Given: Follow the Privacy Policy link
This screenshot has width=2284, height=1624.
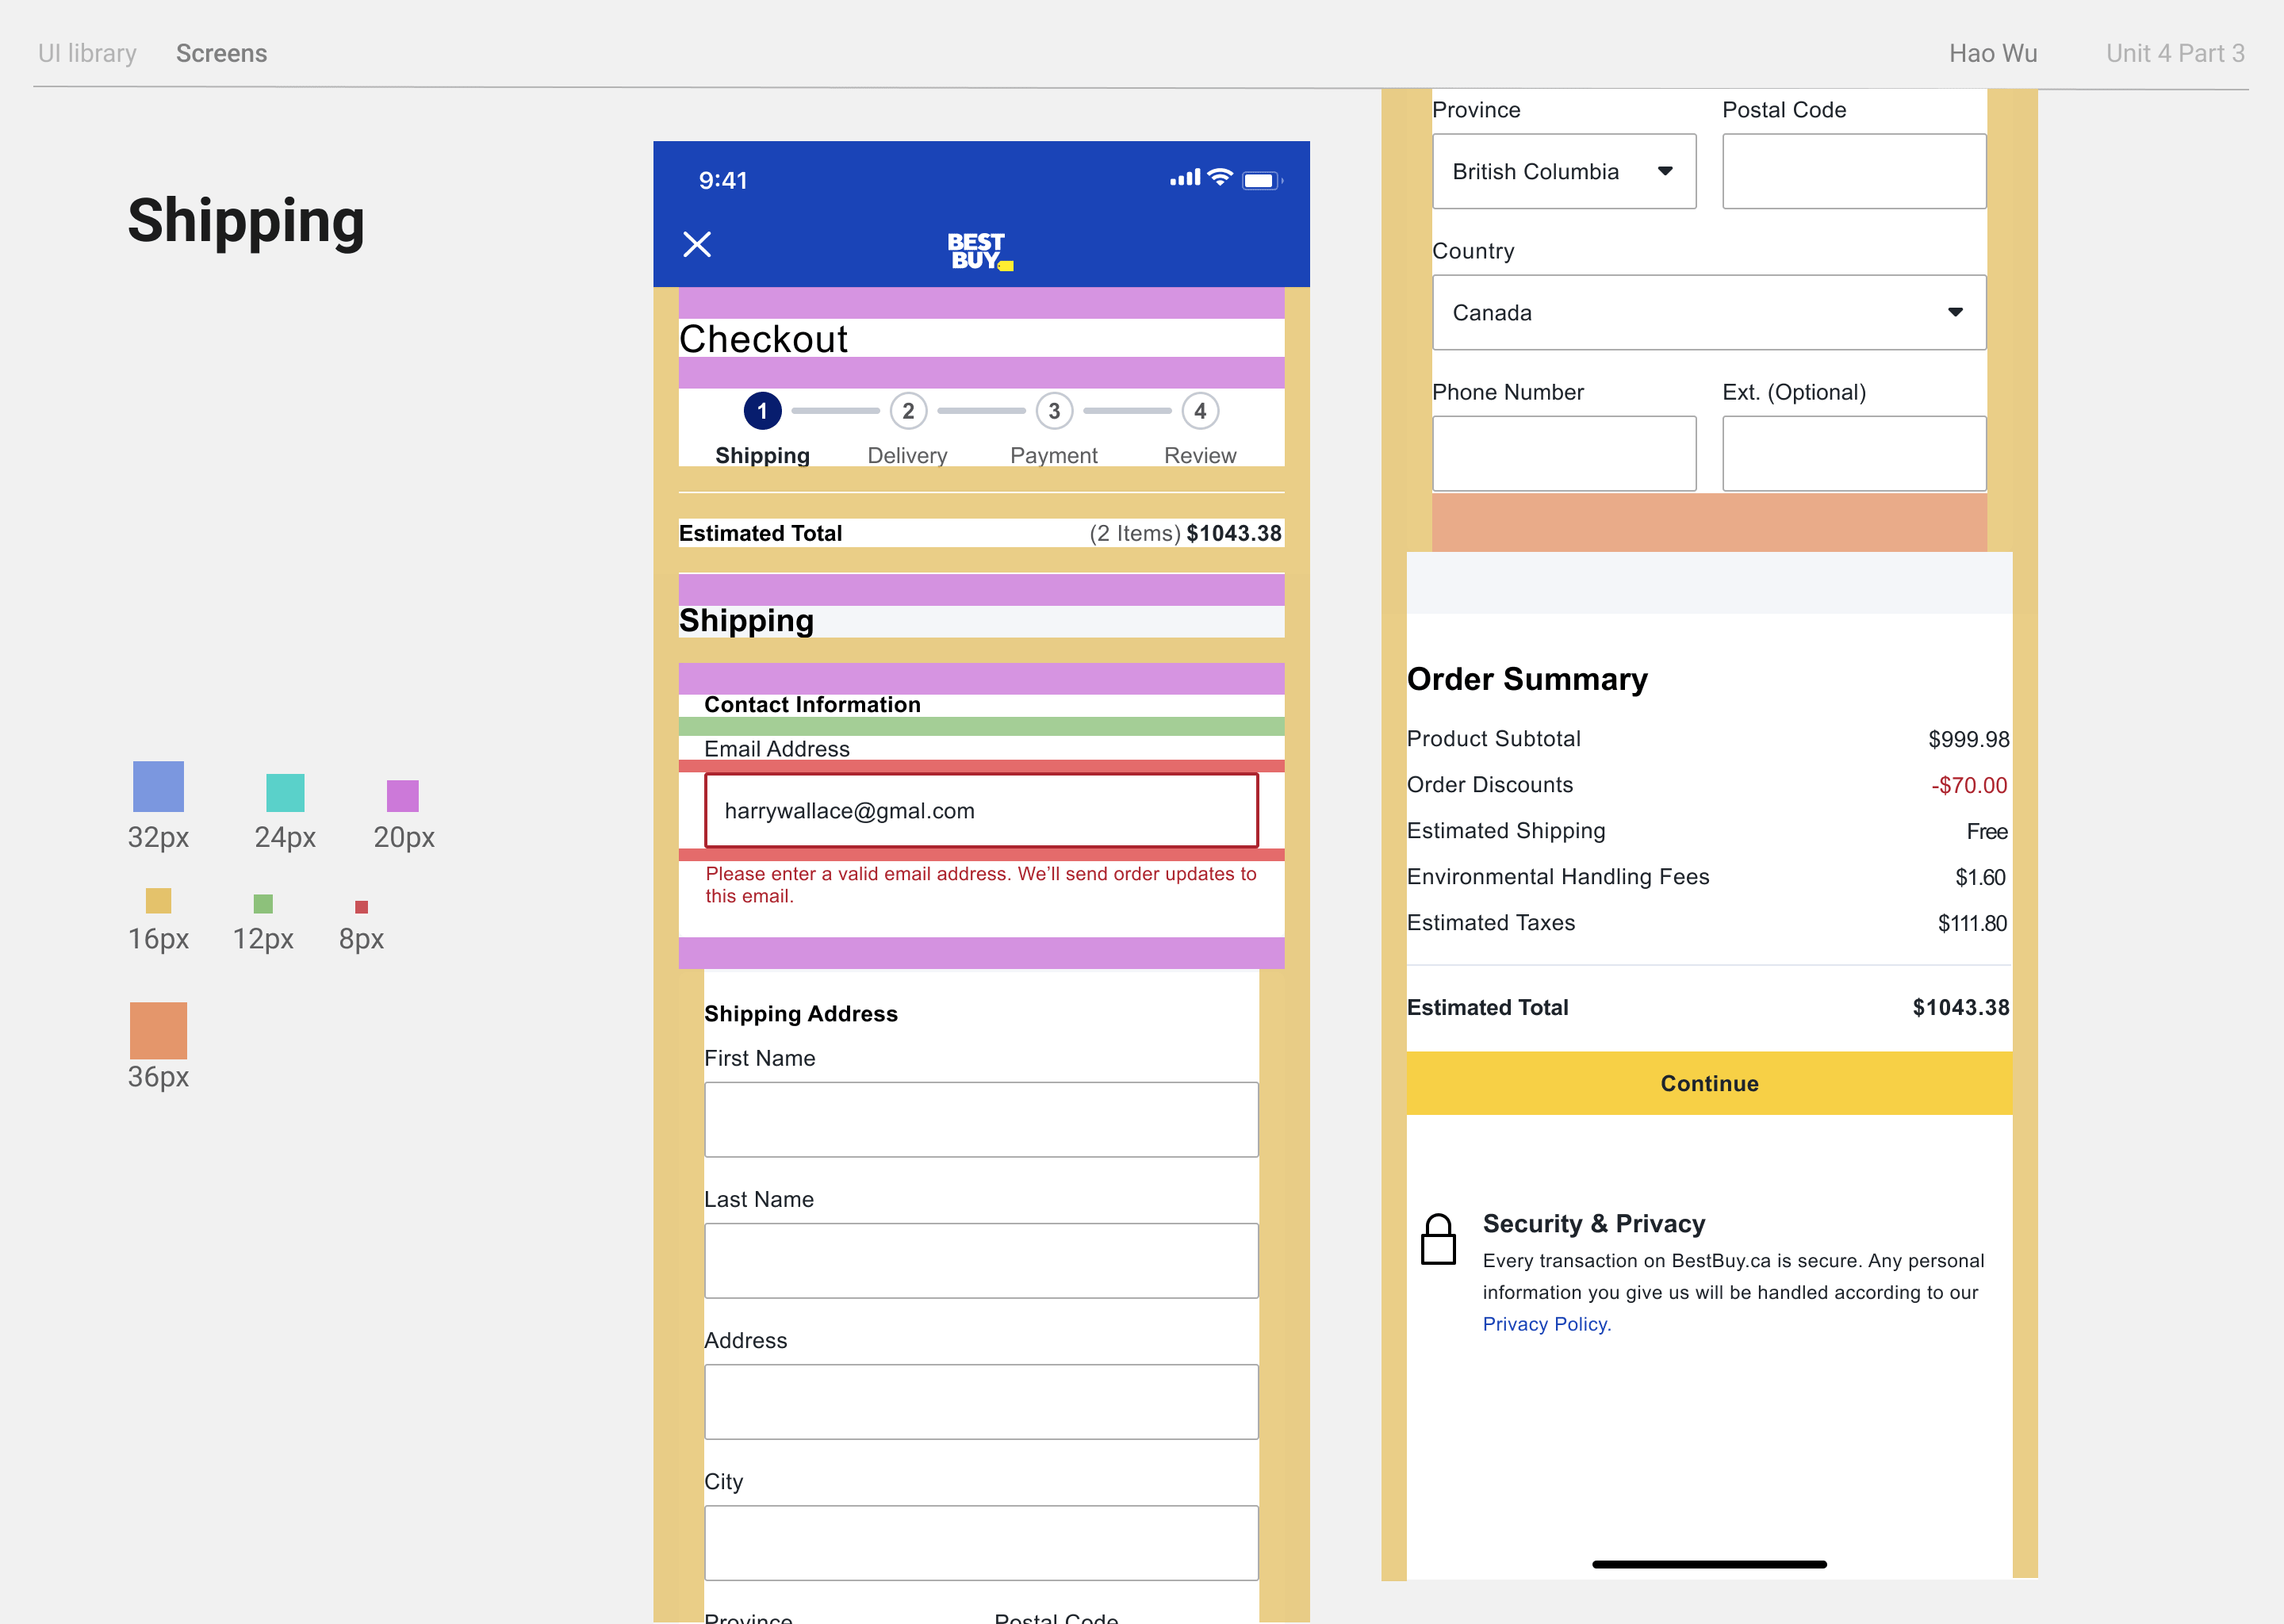Looking at the screenshot, I should (x=1546, y=1324).
